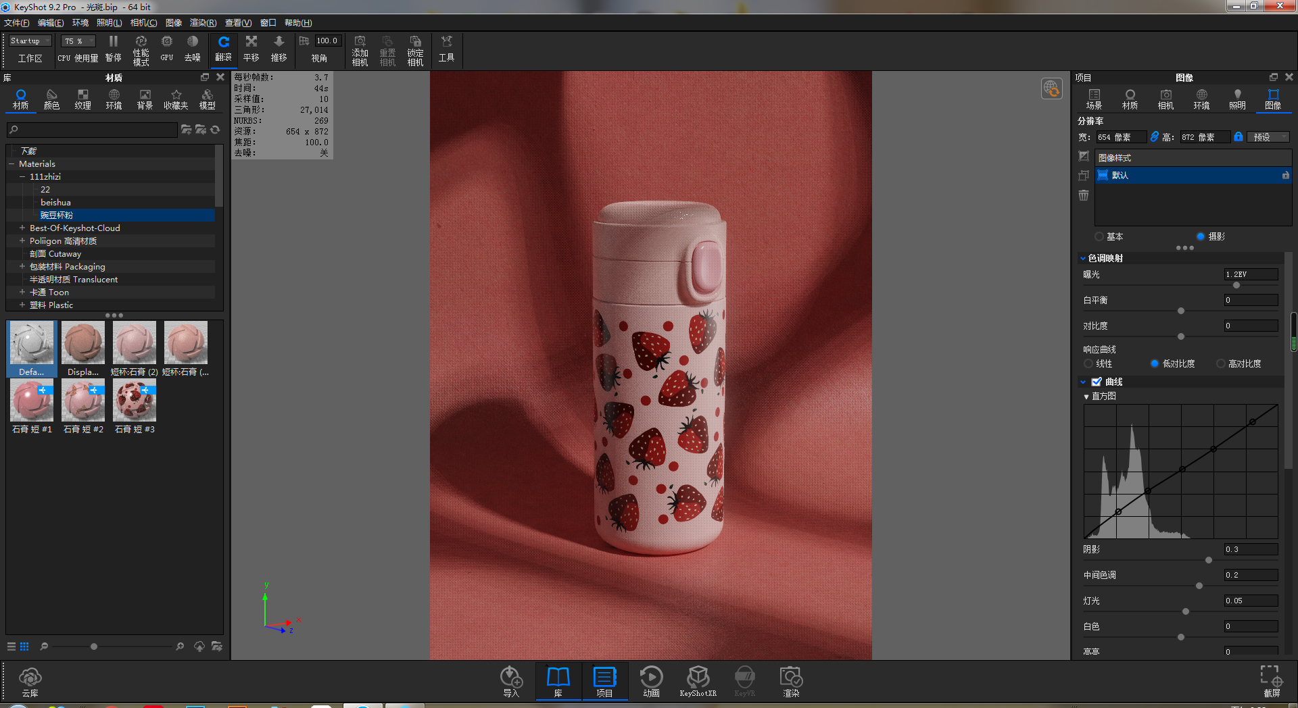
Task: Open the 纹理 section of the Library
Action: click(x=82, y=100)
